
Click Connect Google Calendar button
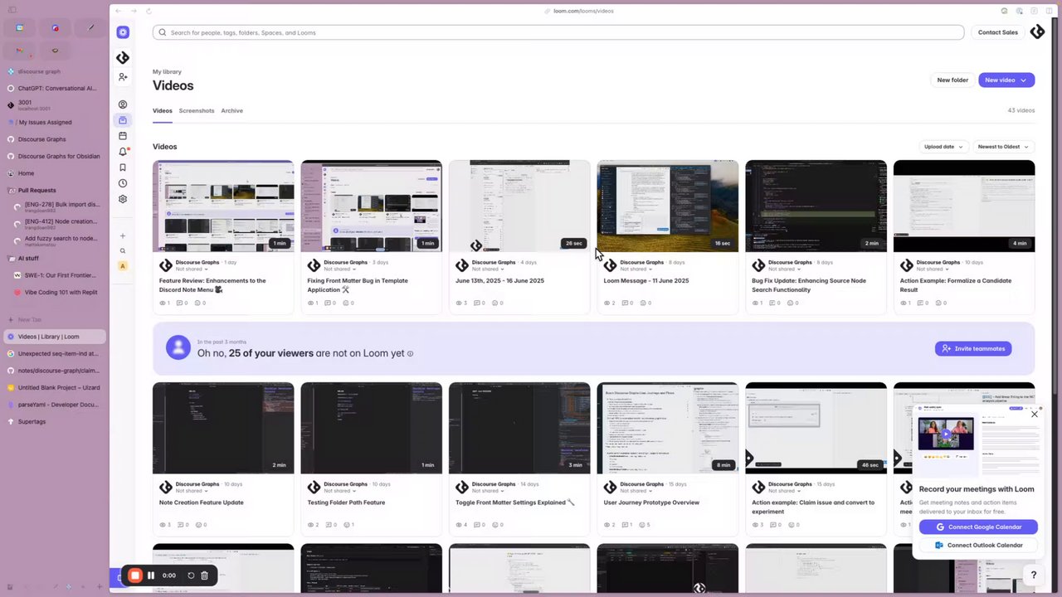pos(978,527)
